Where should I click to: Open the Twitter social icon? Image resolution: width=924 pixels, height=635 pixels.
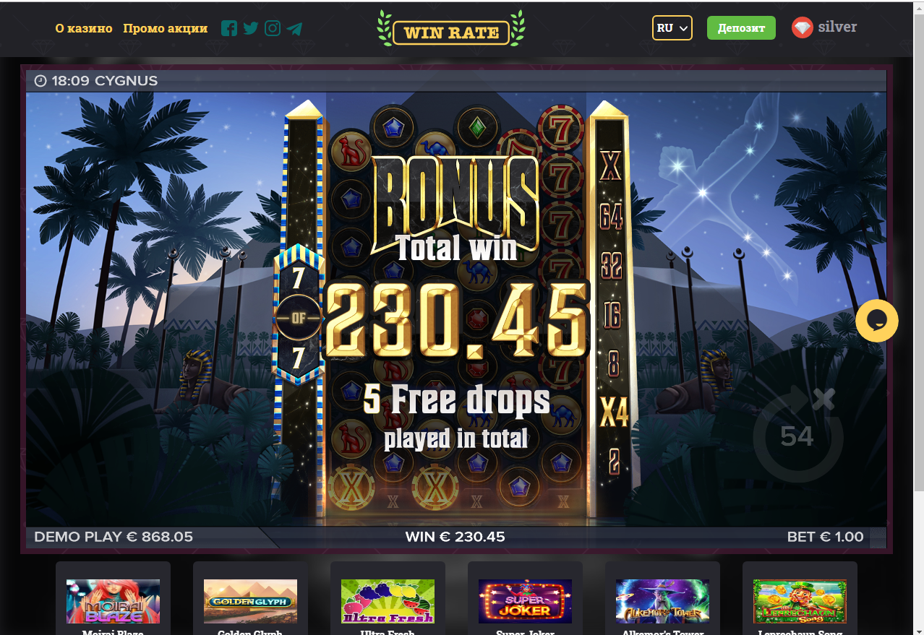click(251, 28)
